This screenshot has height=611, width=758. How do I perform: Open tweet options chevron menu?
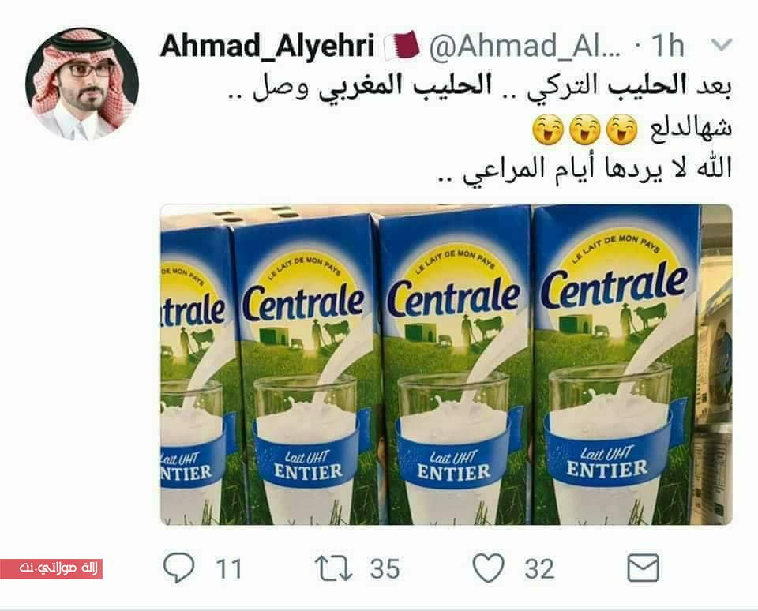(x=722, y=45)
